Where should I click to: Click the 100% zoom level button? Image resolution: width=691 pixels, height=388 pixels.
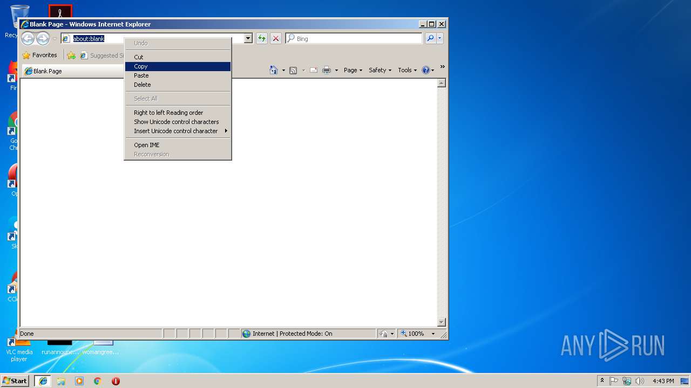[414, 334]
